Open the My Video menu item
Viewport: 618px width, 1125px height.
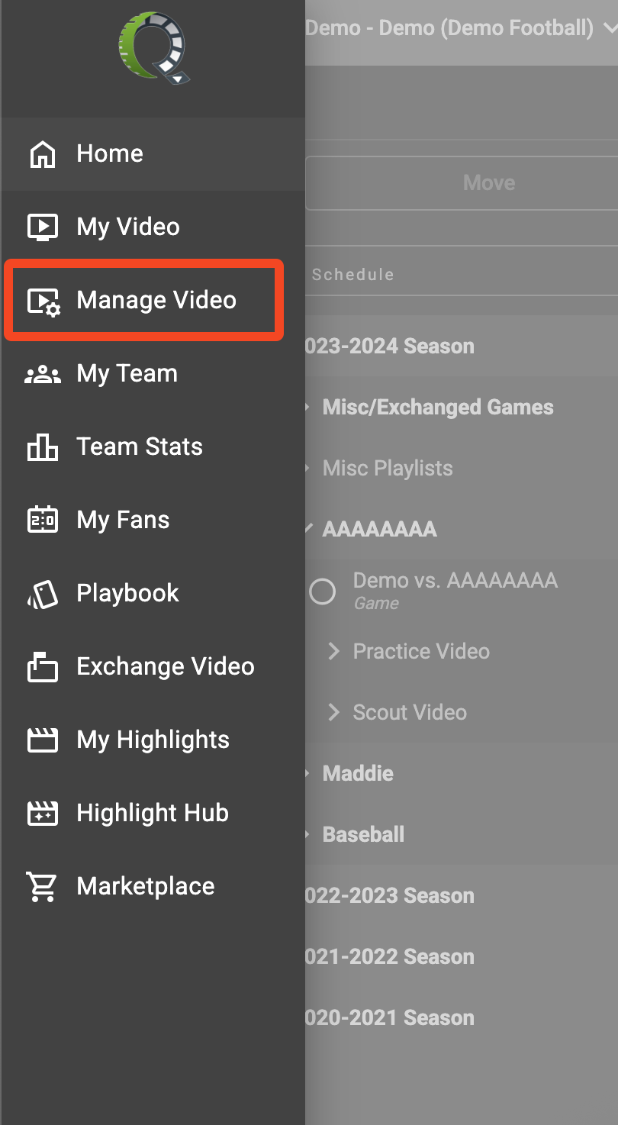153,227
